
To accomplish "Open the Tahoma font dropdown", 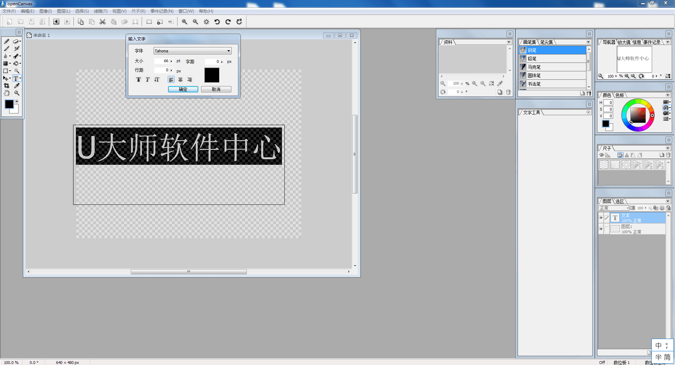I will [x=229, y=51].
